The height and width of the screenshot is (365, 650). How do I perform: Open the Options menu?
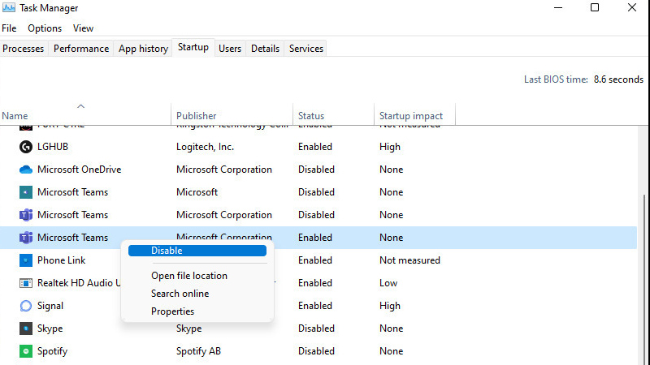pos(45,28)
